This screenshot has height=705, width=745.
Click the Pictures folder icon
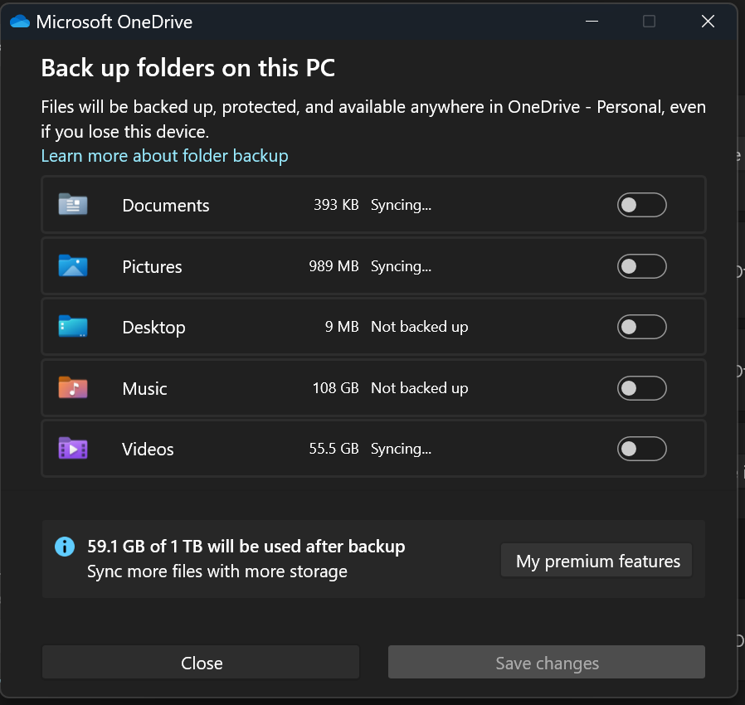coord(73,265)
